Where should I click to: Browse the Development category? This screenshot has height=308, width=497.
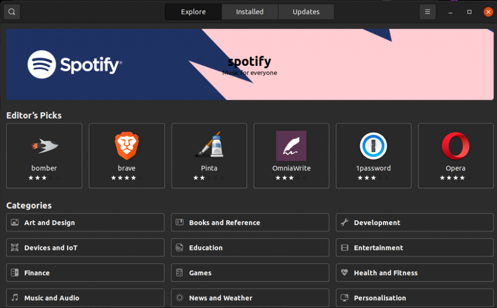click(414, 222)
